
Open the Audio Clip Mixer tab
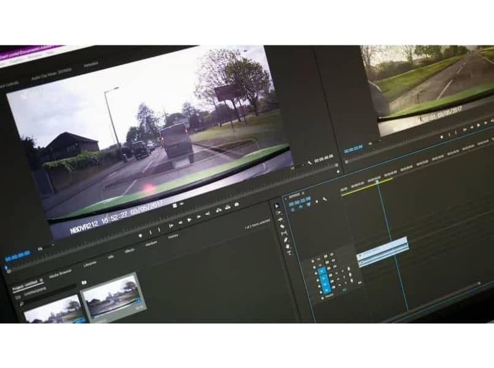[x=51, y=73]
